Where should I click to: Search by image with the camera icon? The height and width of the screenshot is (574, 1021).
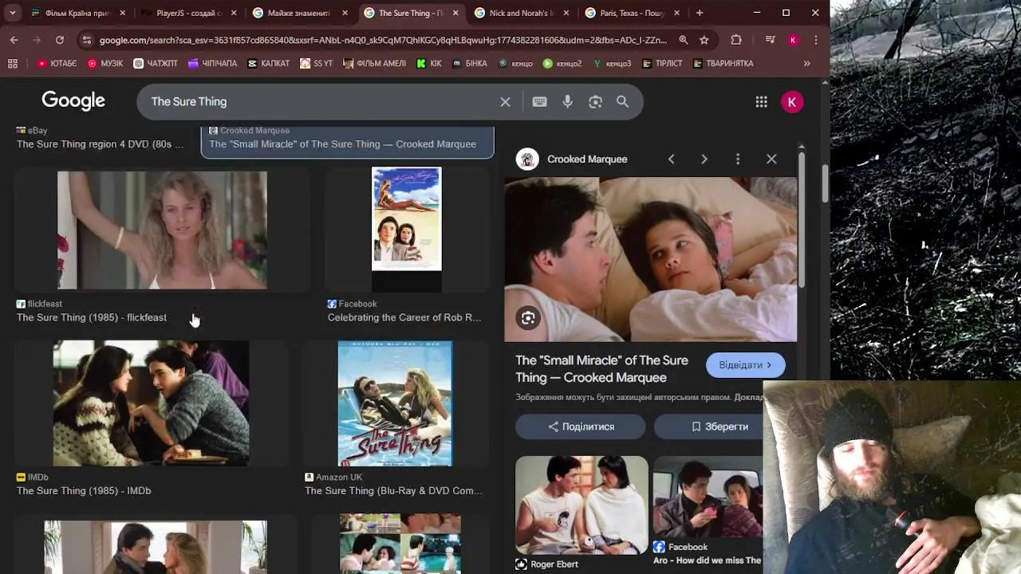pos(595,101)
